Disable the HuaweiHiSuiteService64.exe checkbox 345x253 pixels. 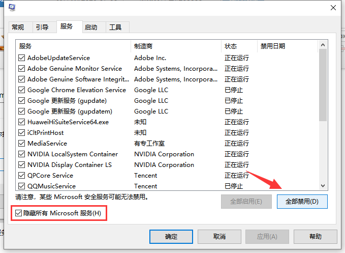[x=21, y=122]
